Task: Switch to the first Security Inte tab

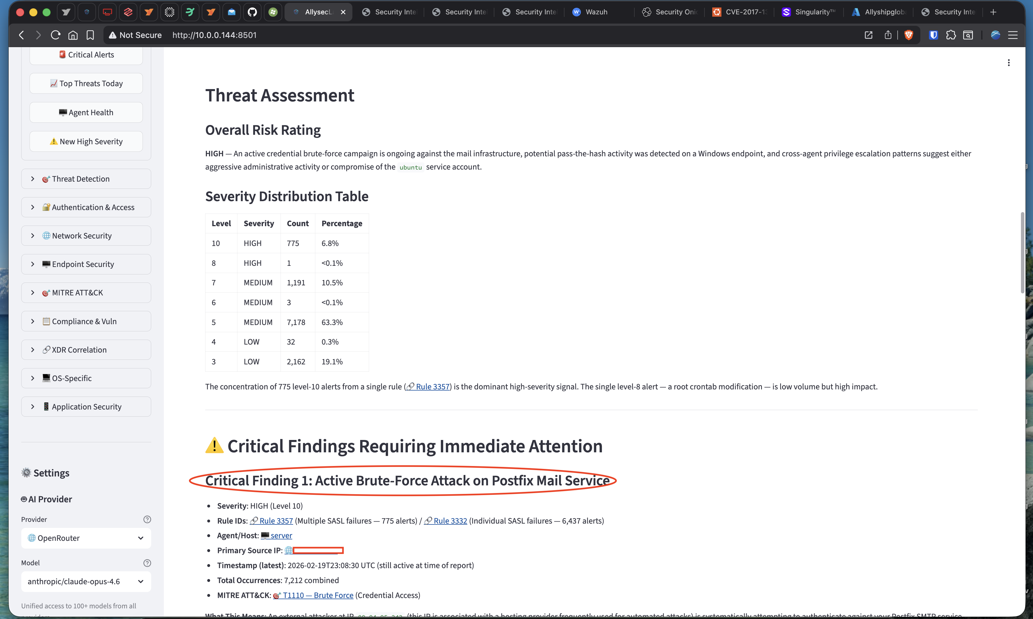Action: point(389,12)
